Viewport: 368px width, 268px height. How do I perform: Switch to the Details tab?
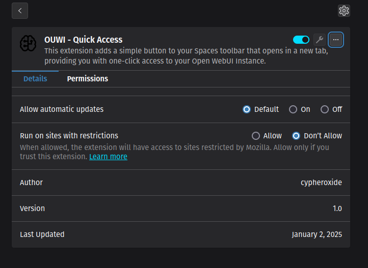point(35,79)
